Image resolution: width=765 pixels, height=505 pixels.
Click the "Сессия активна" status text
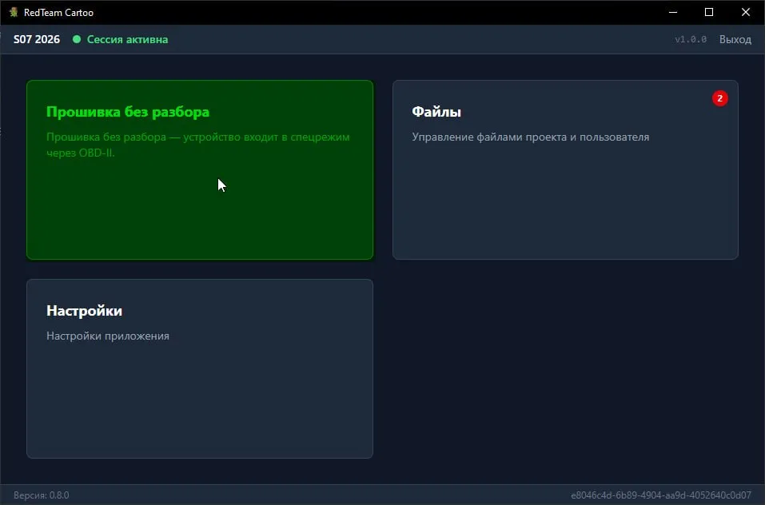pos(127,39)
